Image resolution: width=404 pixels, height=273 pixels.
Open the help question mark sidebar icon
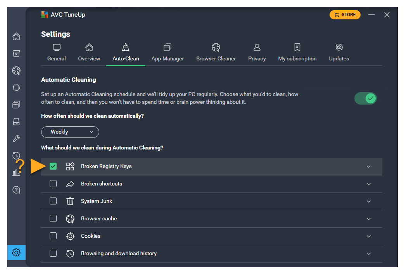(16, 190)
